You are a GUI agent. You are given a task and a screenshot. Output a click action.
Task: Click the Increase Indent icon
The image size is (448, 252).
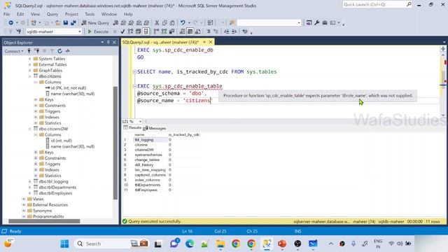[x=234, y=31]
